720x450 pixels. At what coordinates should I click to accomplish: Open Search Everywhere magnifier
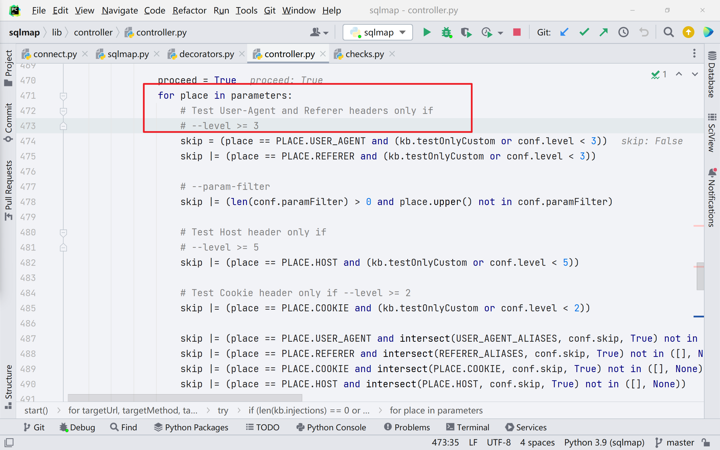pos(669,32)
